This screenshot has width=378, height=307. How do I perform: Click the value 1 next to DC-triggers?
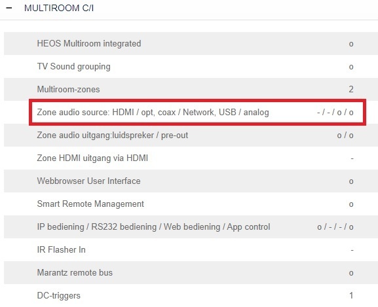[351, 295]
